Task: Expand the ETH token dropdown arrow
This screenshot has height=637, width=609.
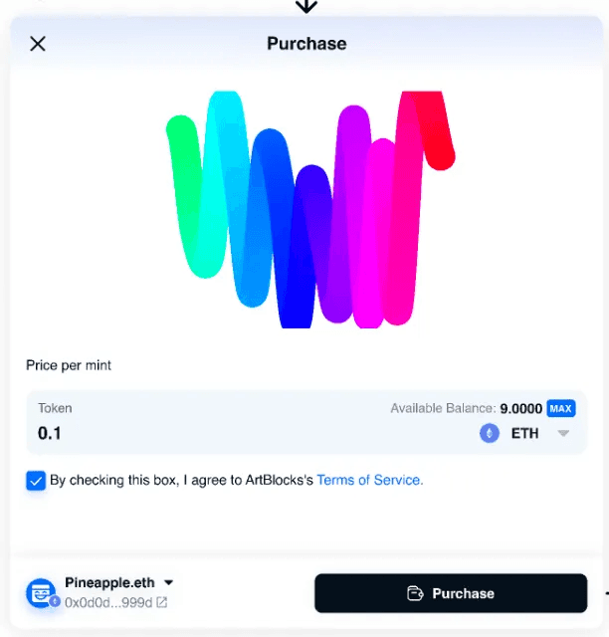Action: tap(563, 434)
